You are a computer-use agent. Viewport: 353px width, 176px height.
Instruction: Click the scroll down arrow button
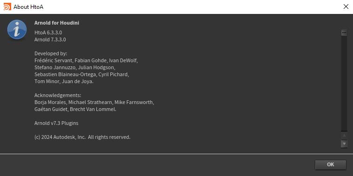coord(344,143)
